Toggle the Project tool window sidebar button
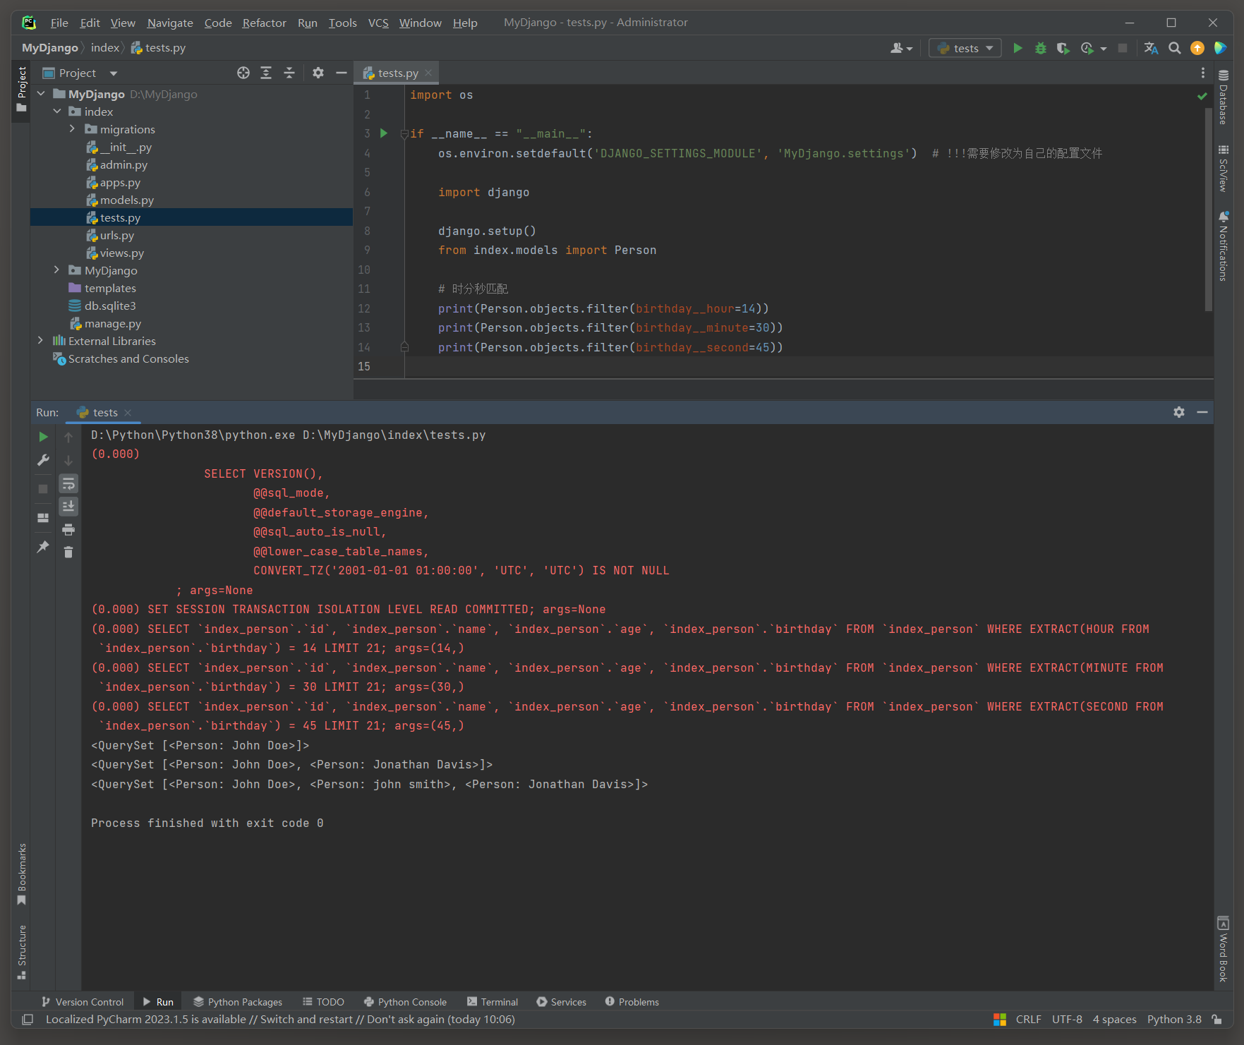 21,90
